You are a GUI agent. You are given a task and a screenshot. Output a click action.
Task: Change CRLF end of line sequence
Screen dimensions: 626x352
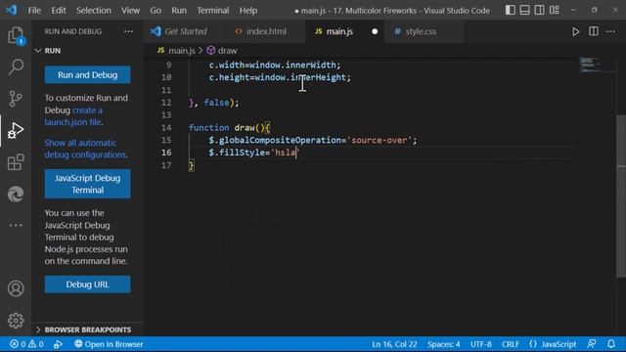(x=511, y=344)
